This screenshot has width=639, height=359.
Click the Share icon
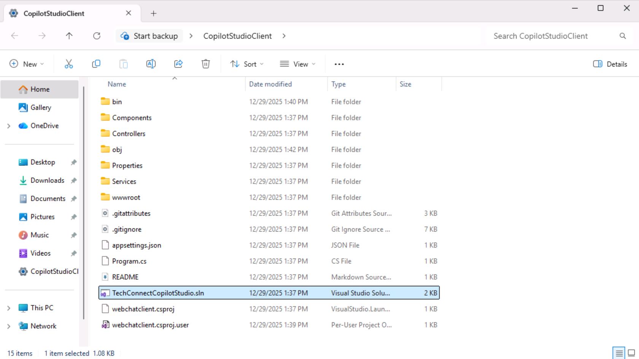pyautogui.click(x=178, y=64)
